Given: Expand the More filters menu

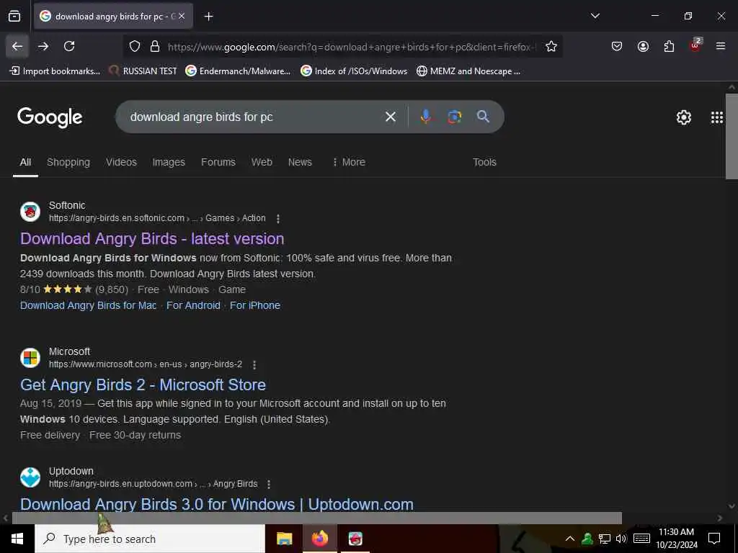Looking at the screenshot, I should point(349,162).
